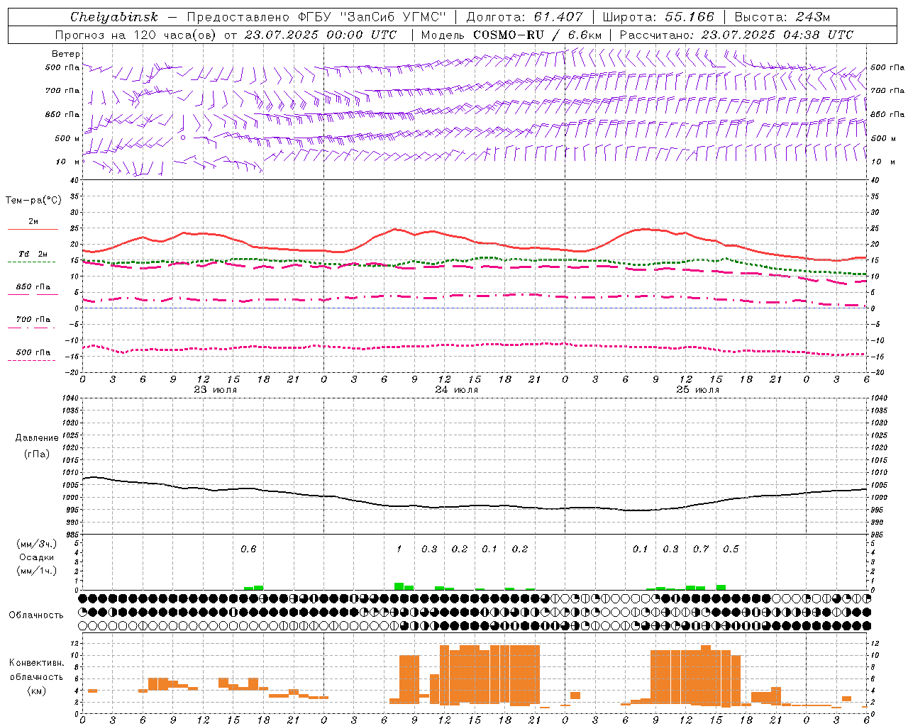Click the 'Высота: 243м' elevation text
The image size is (908, 726).
(x=782, y=17)
